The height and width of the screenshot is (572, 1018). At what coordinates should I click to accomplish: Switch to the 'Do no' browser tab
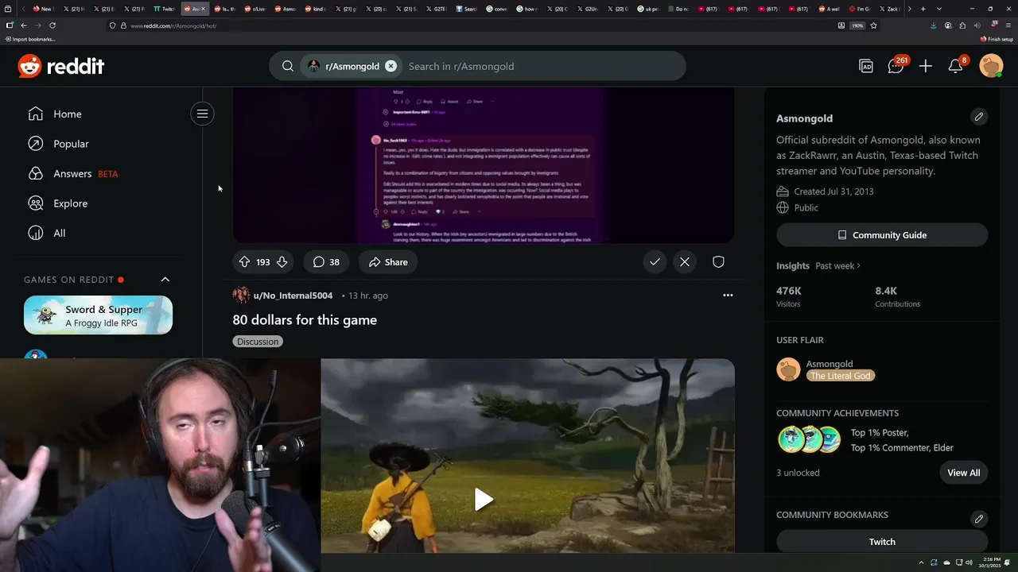point(678,9)
